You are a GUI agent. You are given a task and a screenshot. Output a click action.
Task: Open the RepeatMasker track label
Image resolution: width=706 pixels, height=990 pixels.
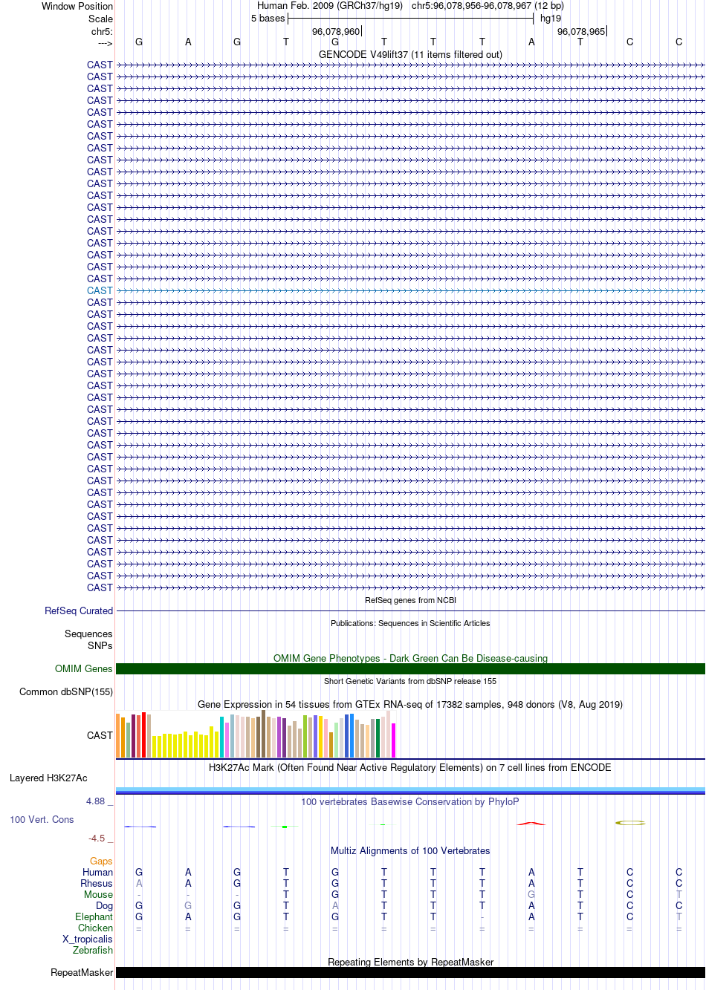82,972
